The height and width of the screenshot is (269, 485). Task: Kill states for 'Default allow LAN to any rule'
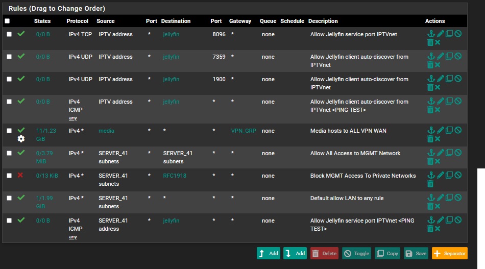point(438,206)
